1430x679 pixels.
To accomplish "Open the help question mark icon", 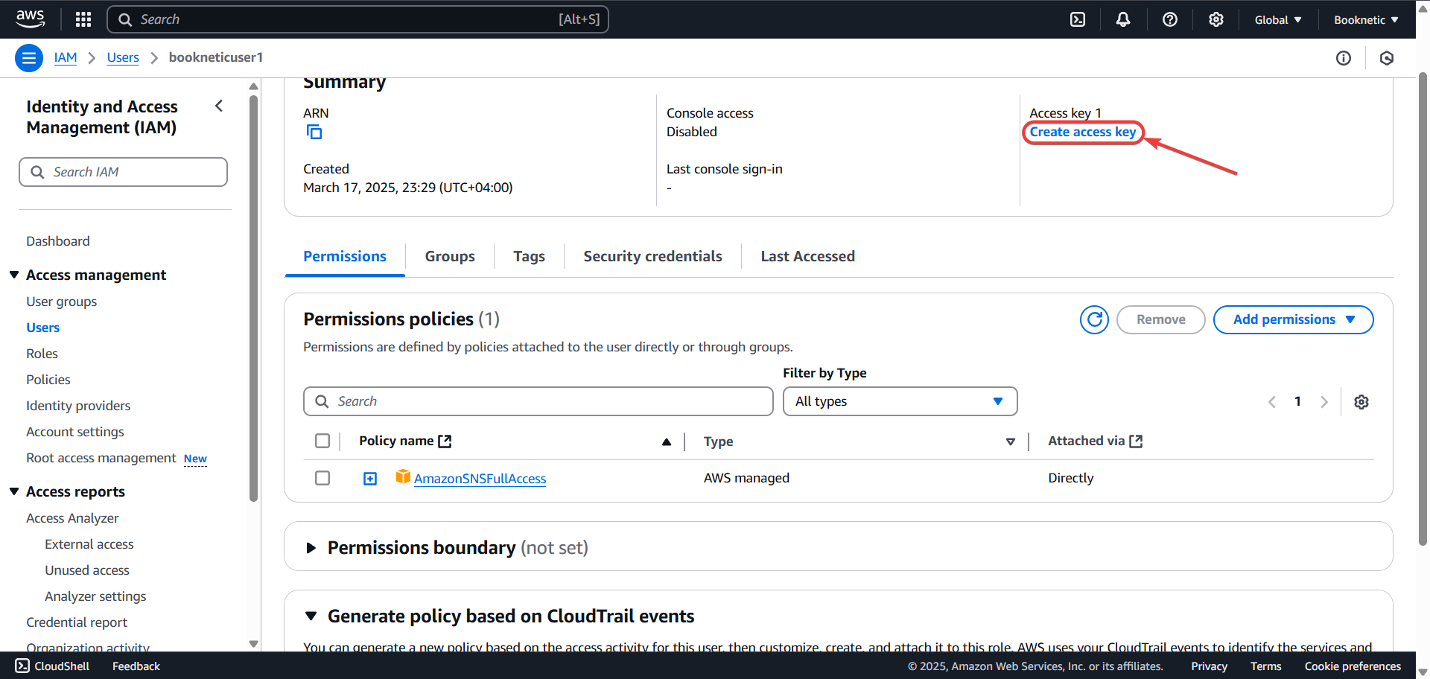I will point(1170,19).
